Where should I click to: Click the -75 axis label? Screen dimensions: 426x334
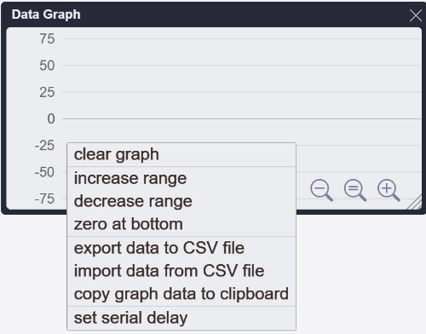[44, 199]
